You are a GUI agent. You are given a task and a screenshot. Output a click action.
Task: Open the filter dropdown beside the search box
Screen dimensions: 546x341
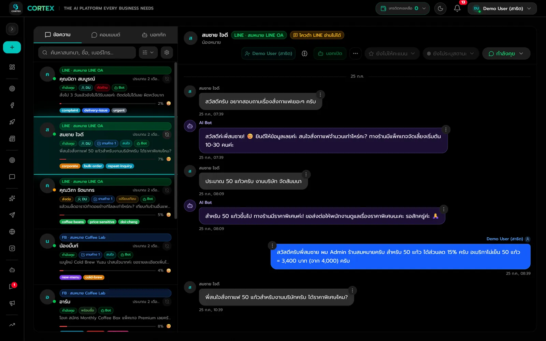click(148, 53)
